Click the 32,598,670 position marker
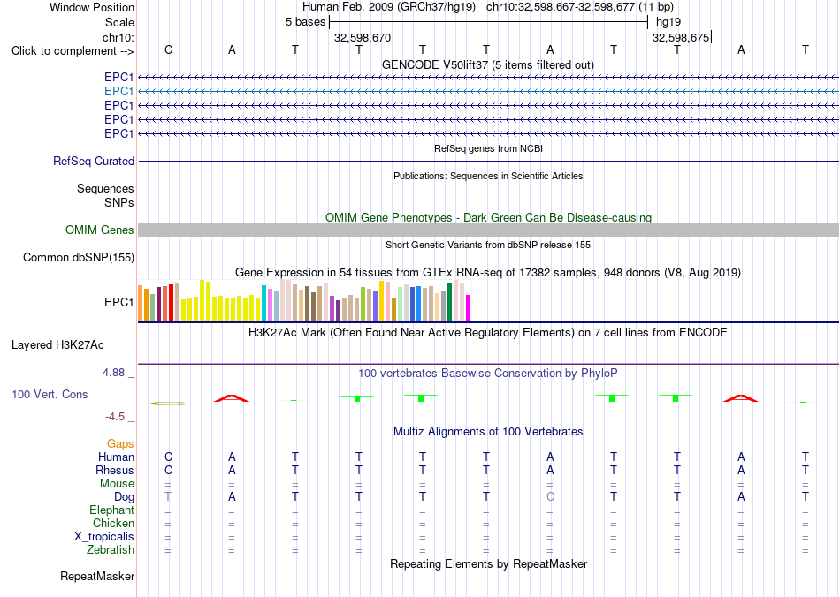 point(363,37)
